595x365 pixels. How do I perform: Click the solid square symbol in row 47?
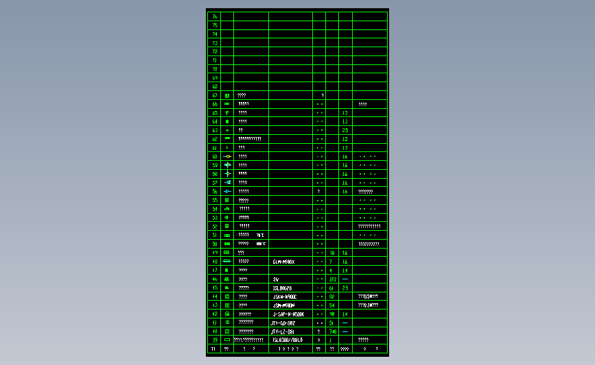[226, 270]
